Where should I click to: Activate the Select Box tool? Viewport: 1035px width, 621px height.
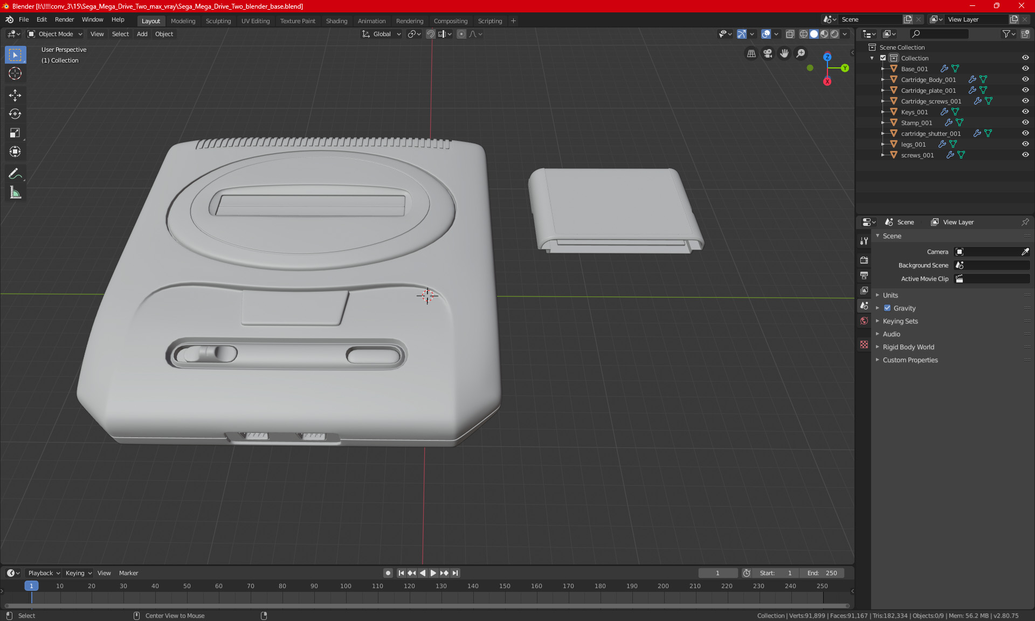15,55
